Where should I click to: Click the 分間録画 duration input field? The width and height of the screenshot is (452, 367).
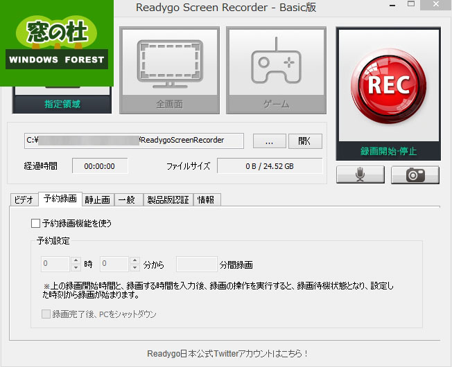tap(197, 264)
